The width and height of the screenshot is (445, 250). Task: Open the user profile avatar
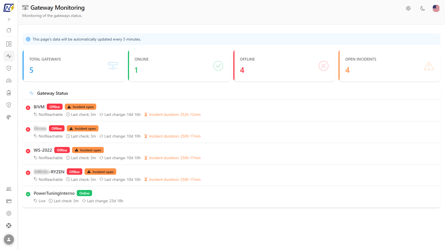click(x=9, y=239)
